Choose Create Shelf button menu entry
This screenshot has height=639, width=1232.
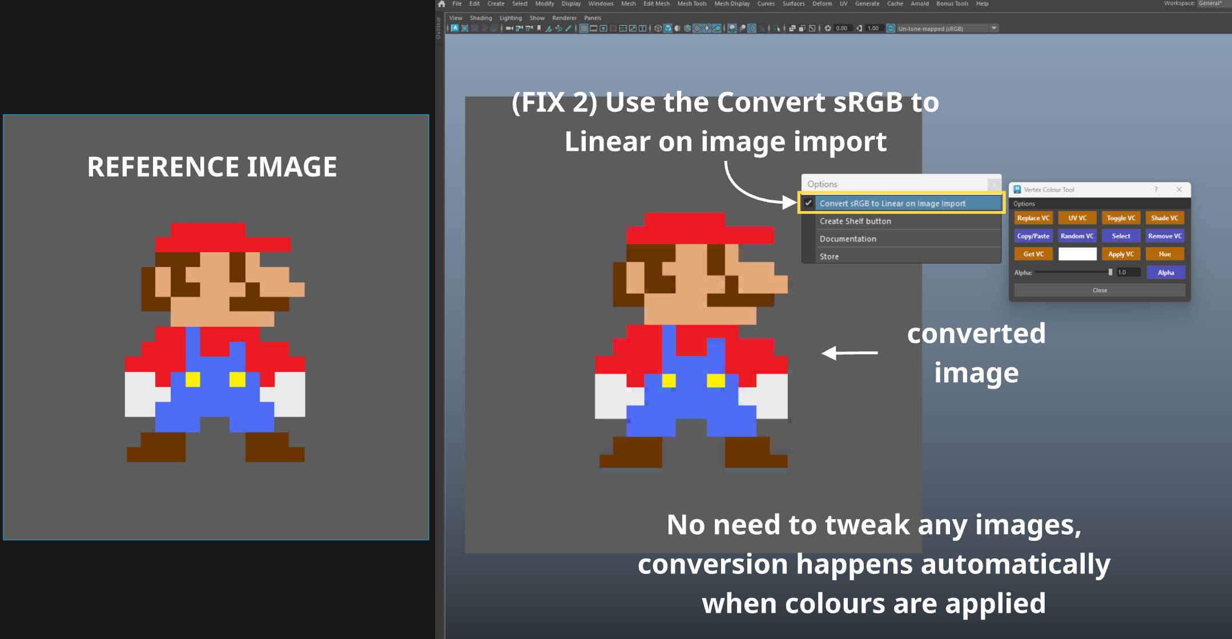901,221
